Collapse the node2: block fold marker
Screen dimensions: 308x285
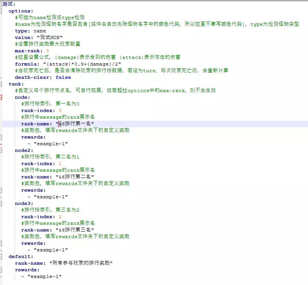[x=1, y=150]
